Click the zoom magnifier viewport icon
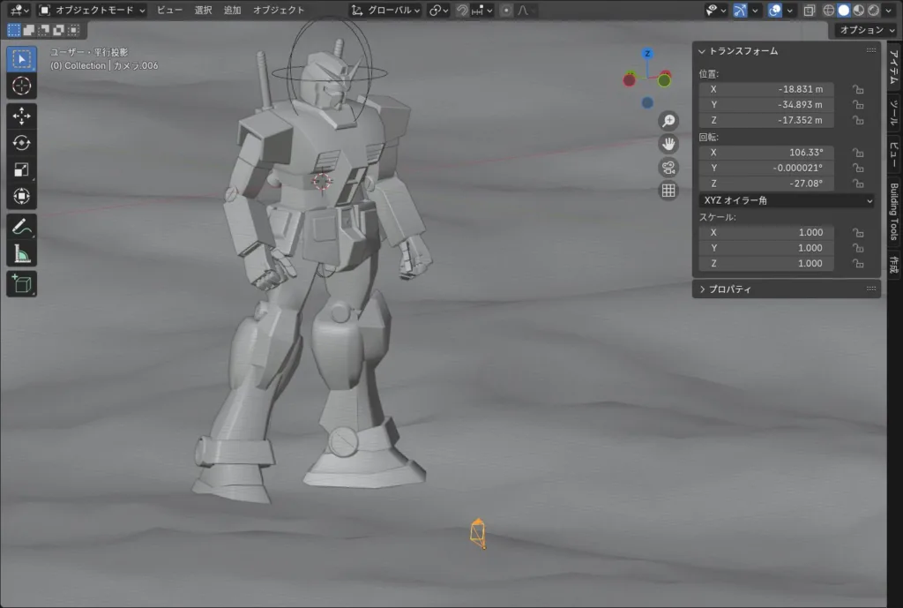The image size is (903, 608). [668, 120]
